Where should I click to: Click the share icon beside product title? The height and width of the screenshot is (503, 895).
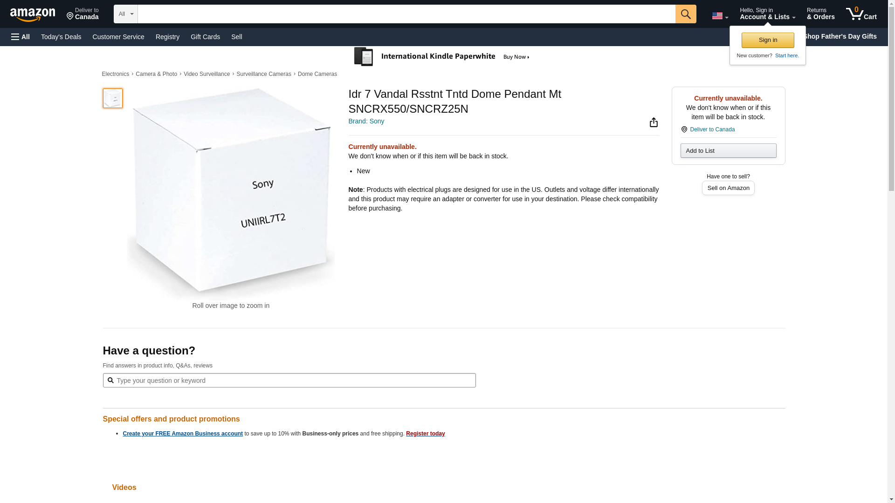[x=654, y=122]
